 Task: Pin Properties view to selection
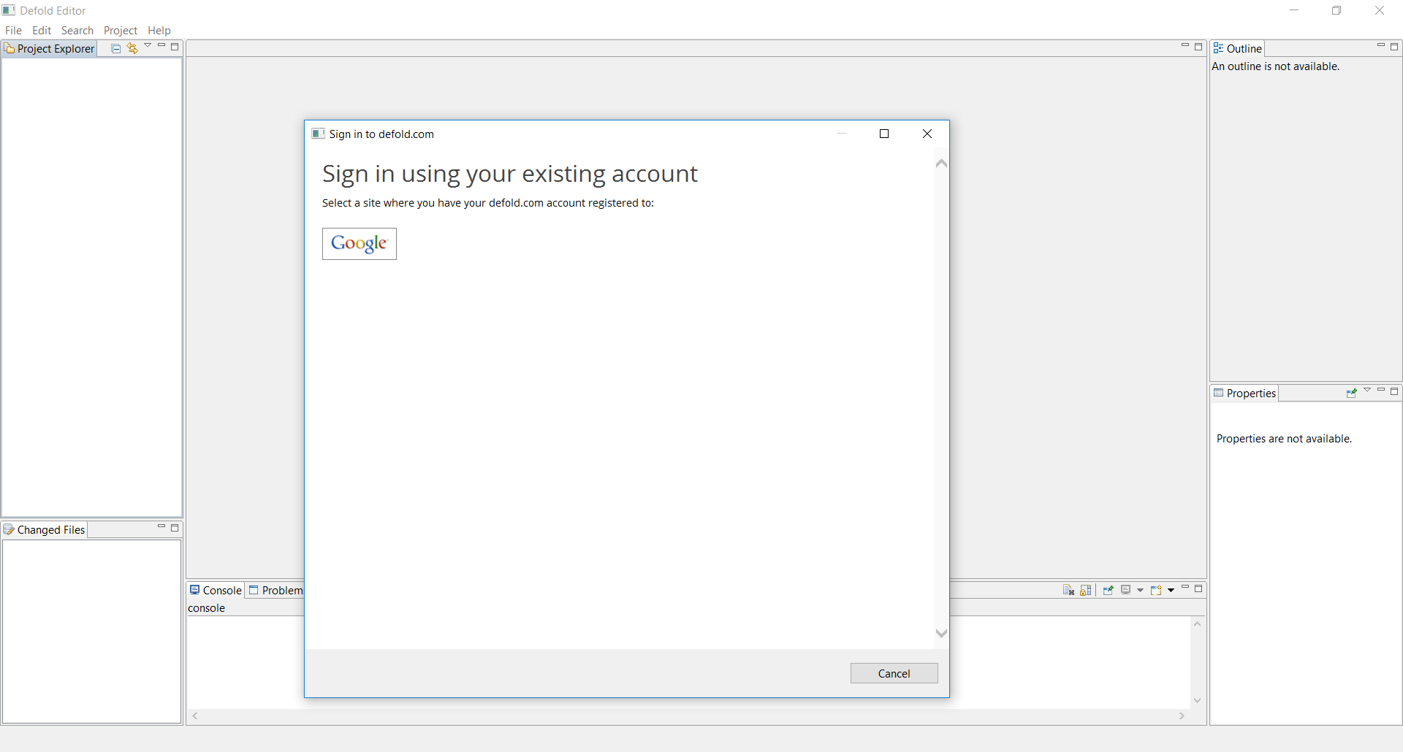click(x=1351, y=393)
